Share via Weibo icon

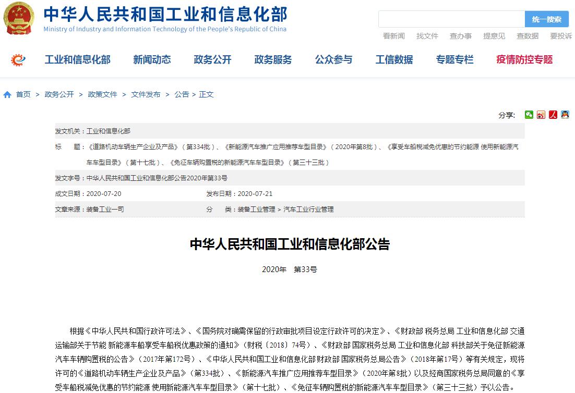coord(541,115)
